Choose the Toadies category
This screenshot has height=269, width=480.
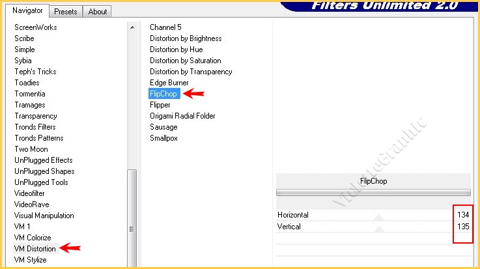point(27,83)
